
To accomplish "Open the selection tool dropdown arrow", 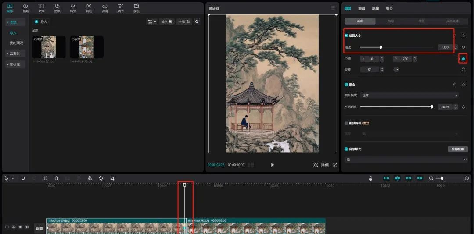I will tap(13, 178).
